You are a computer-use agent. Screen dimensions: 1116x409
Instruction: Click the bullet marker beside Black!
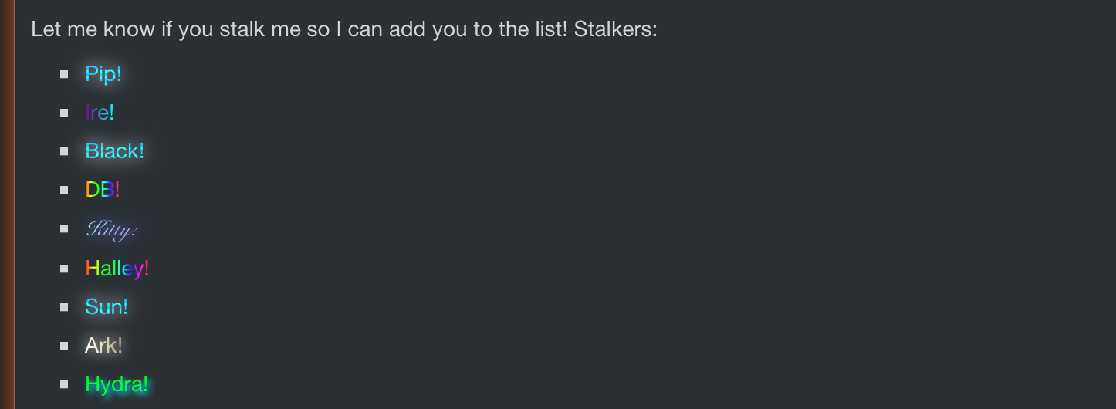point(65,151)
